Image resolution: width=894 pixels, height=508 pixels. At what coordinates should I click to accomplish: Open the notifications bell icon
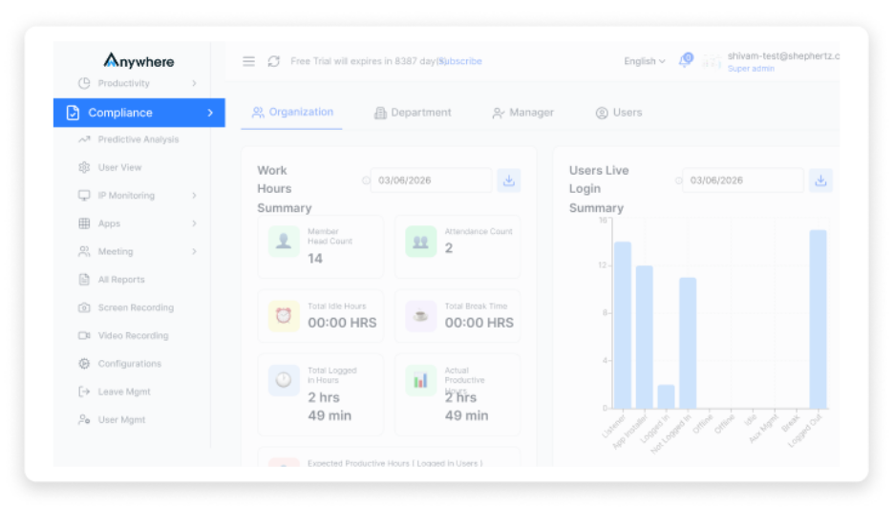click(686, 60)
